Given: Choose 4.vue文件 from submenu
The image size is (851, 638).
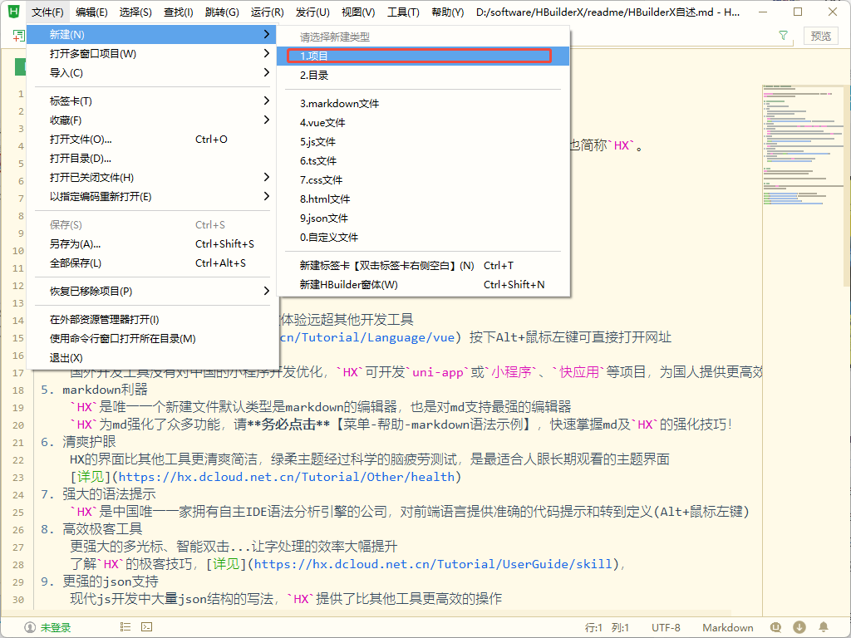Looking at the screenshot, I should click(423, 122).
